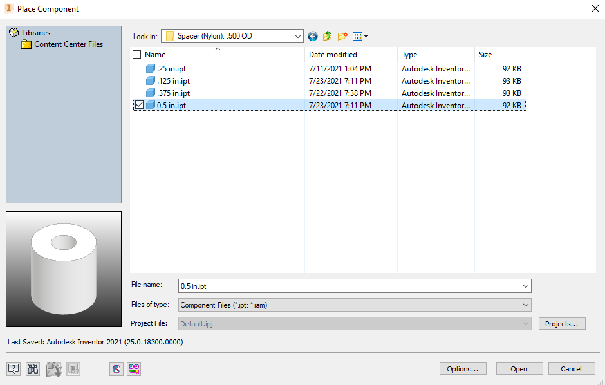Click the 92 KB size of .25 in.ipt

coord(512,69)
